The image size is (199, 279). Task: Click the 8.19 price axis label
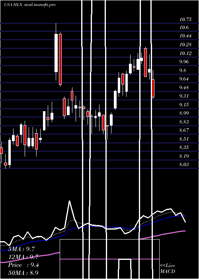(184, 156)
